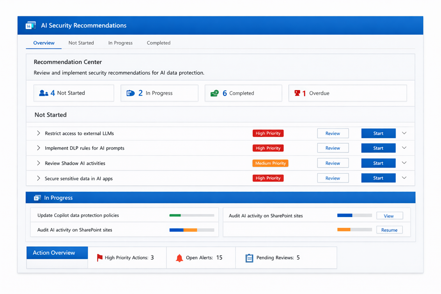This screenshot has height=294, width=441.
Task: Expand Implement DLP rules for AI prompts
Action: pos(38,148)
